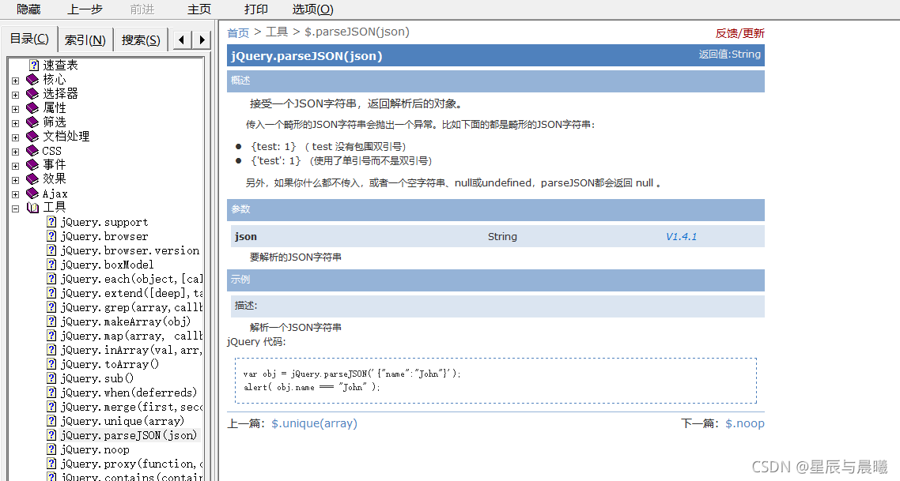The image size is (900, 481).
Task: Expand the 属性 tree node
Action: [x=16, y=109]
